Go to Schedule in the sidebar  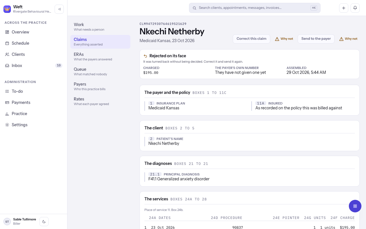(x=33, y=43)
